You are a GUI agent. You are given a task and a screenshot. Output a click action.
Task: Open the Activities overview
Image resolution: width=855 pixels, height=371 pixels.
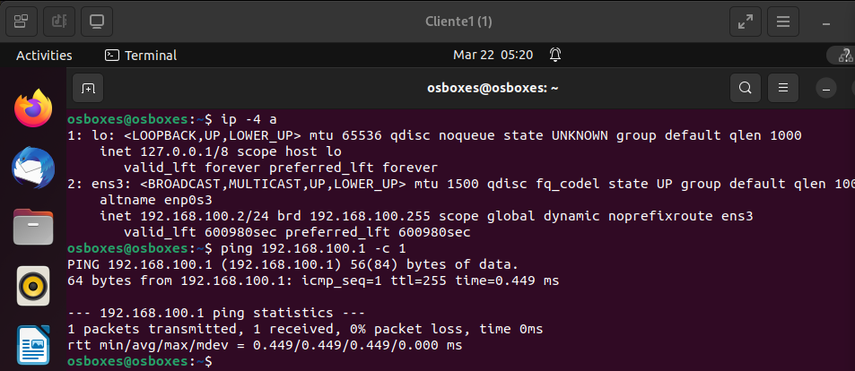[44, 55]
